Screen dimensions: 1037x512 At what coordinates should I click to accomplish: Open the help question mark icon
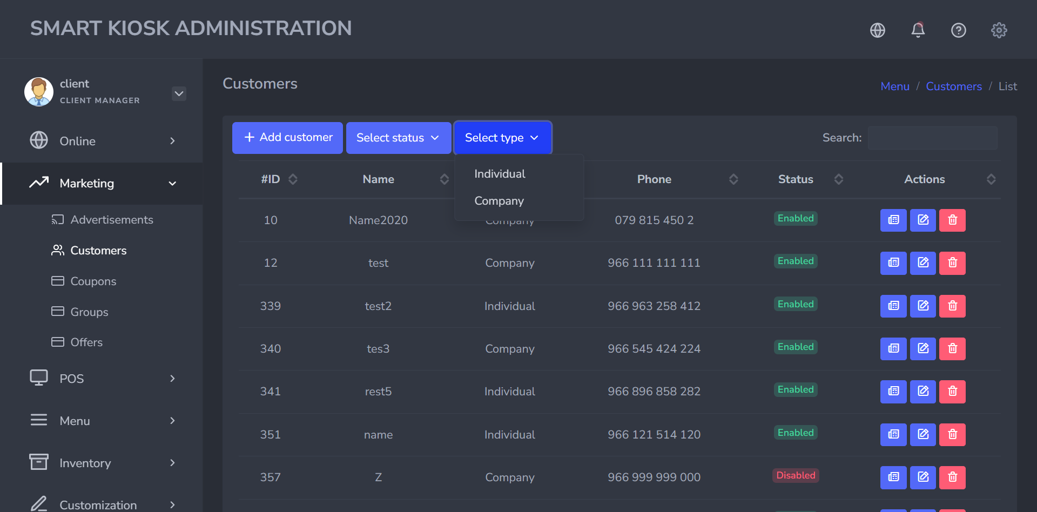(x=959, y=30)
